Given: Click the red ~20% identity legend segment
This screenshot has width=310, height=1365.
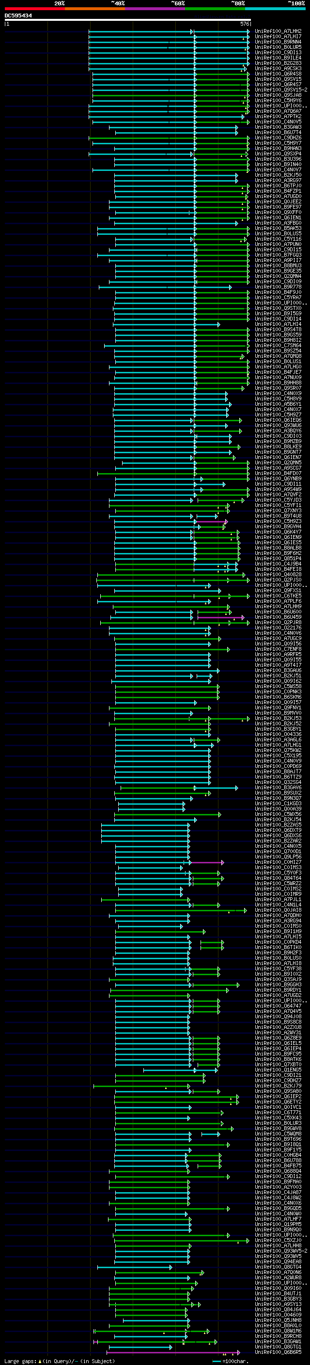Looking at the screenshot, I should click(x=34, y=9).
